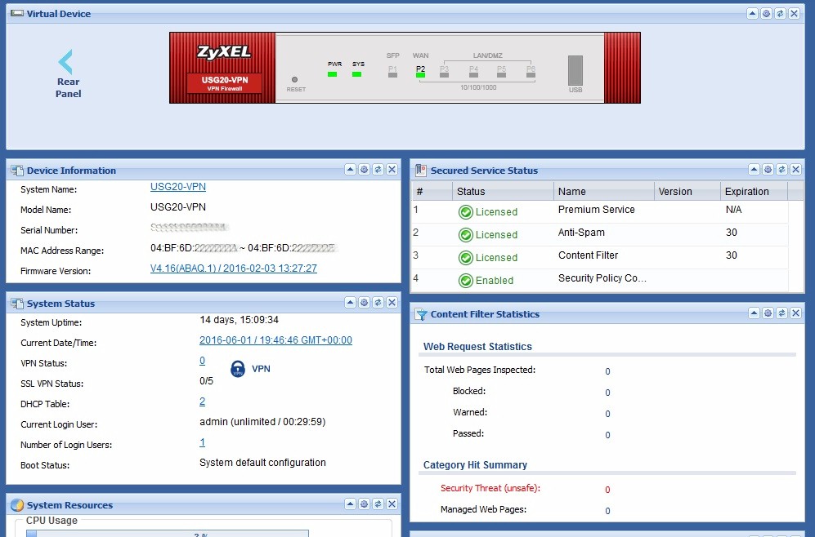Open the USG20-VPN system name link
The width and height of the screenshot is (815, 537).
[x=177, y=187]
